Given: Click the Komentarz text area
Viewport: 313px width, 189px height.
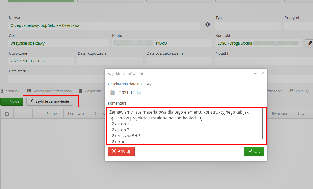Looking at the screenshot, I should (x=184, y=126).
